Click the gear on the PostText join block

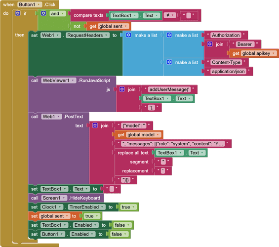95,125
